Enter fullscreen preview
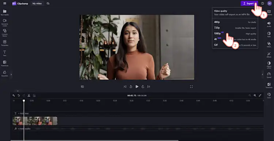This screenshot has width=274, height=141. [x=191, y=87]
